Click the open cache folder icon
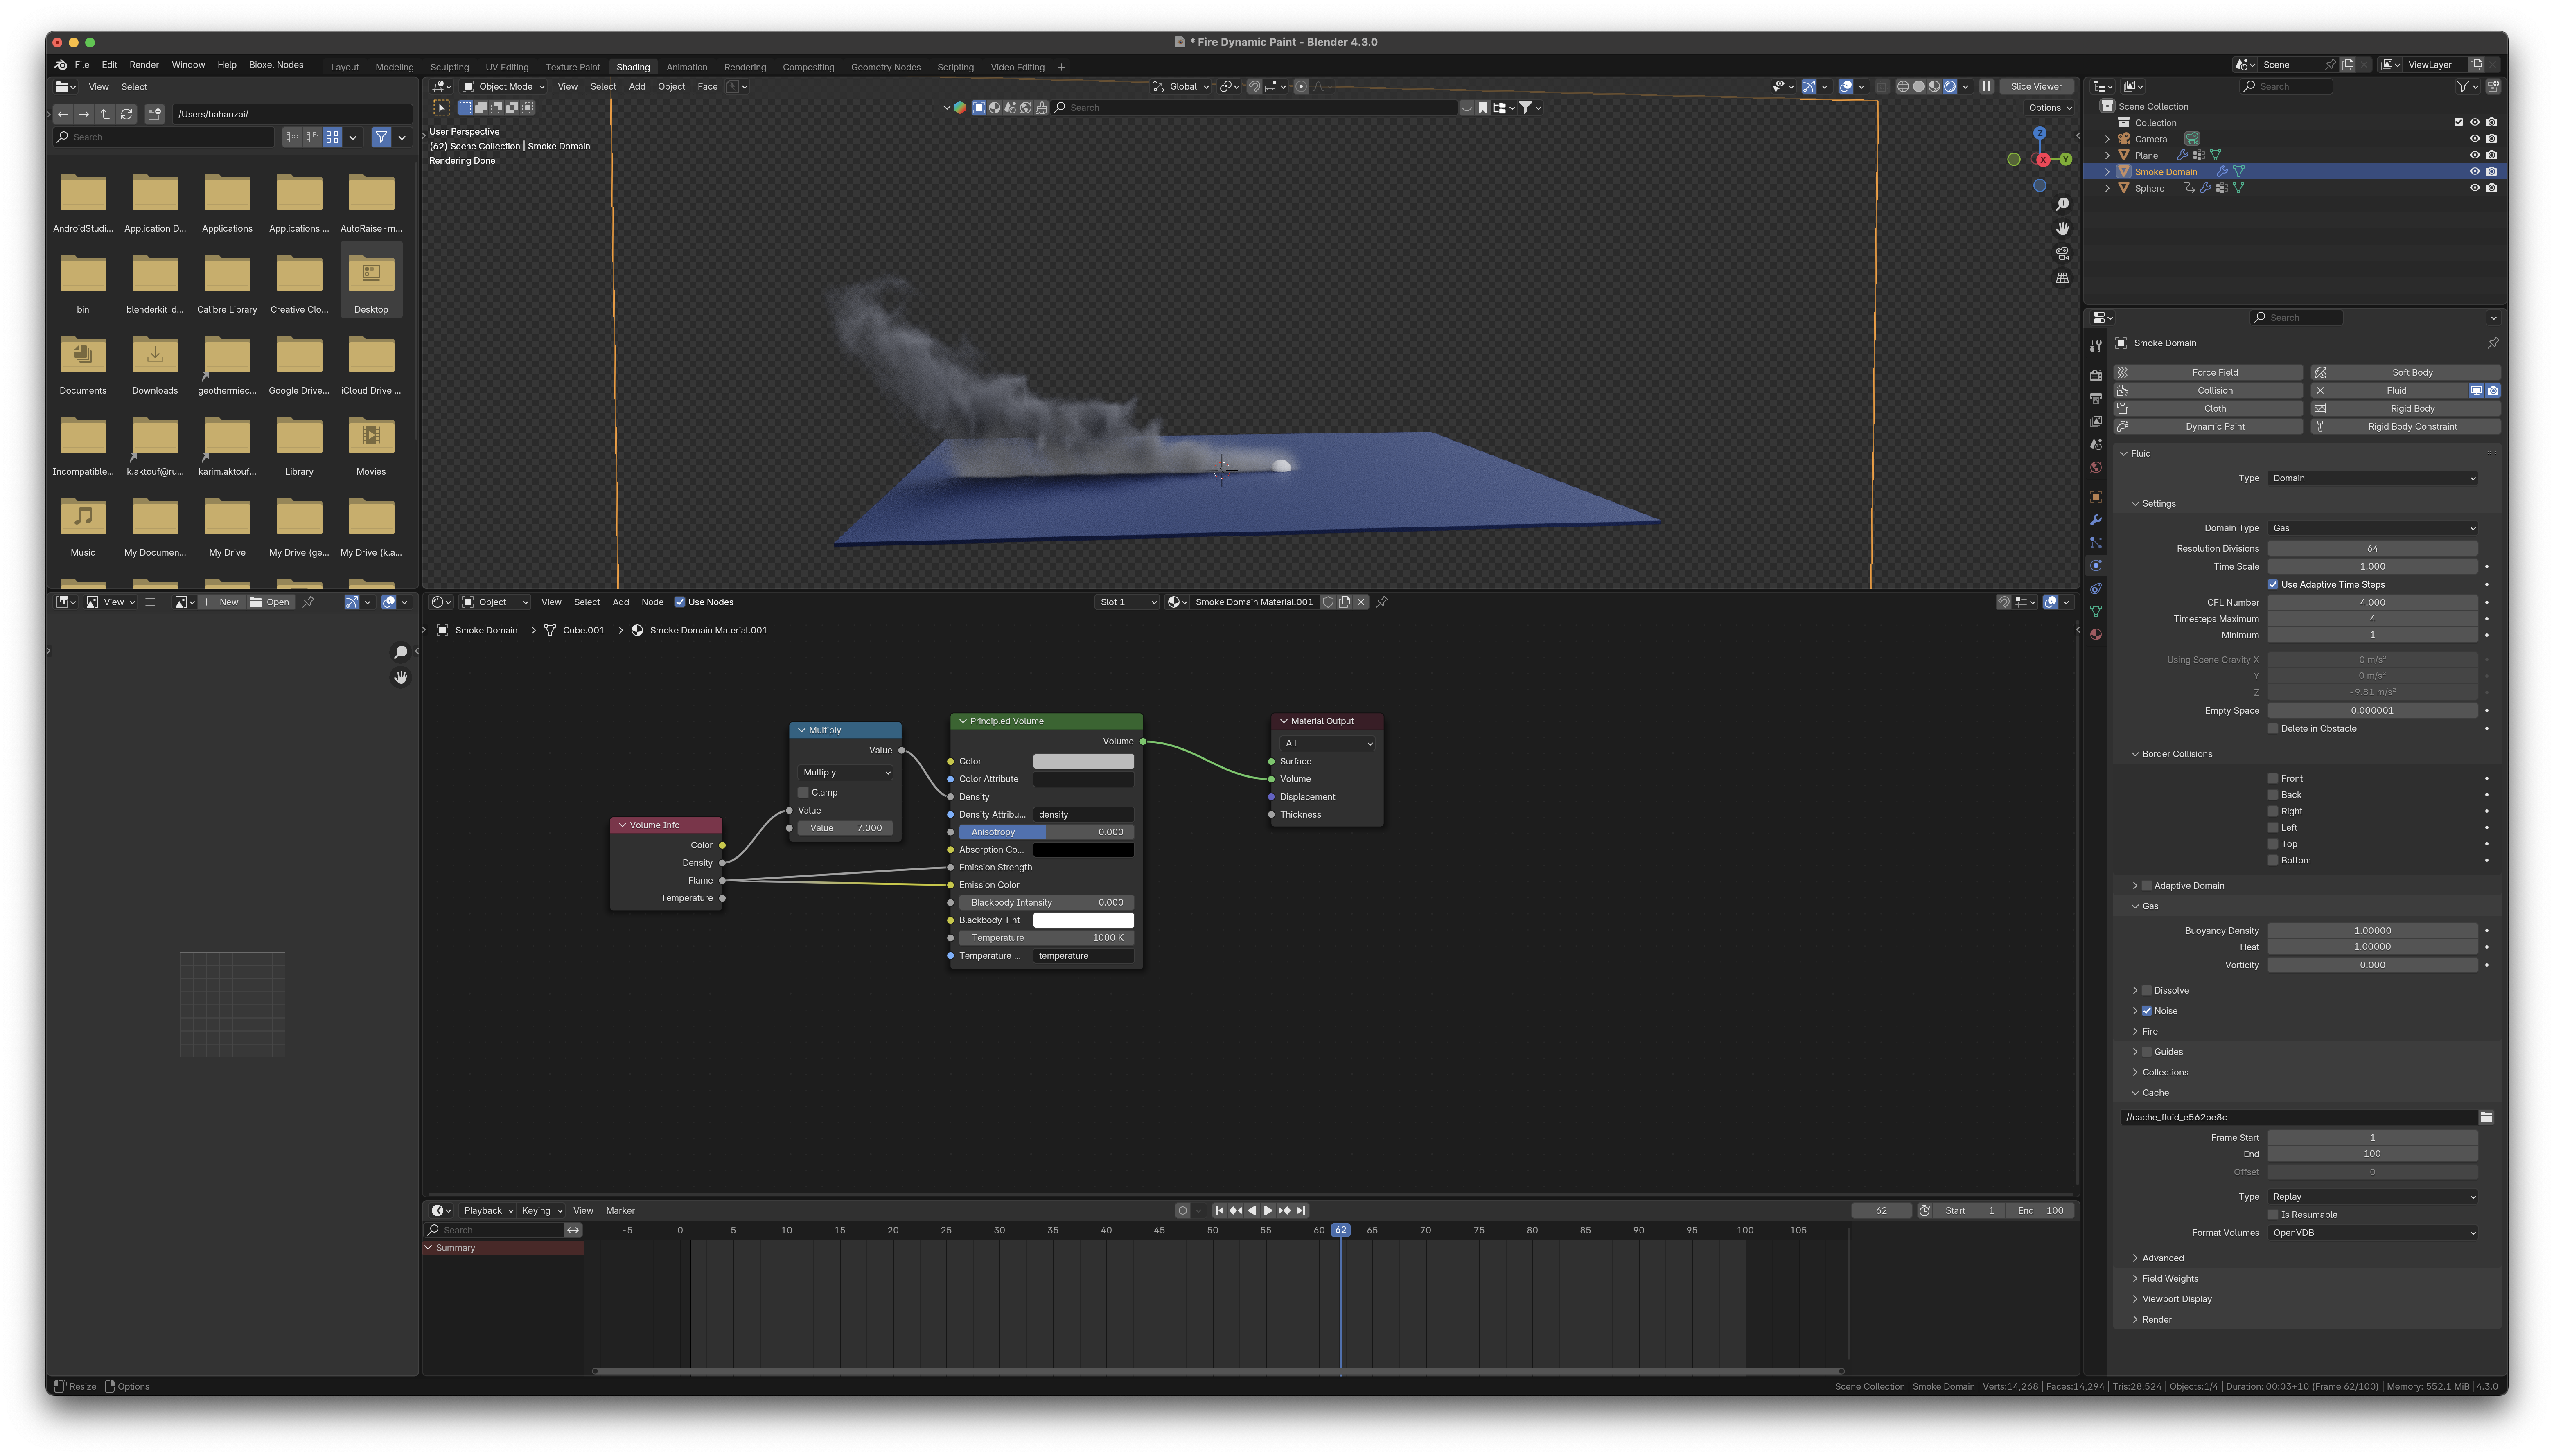 click(2486, 1117)
